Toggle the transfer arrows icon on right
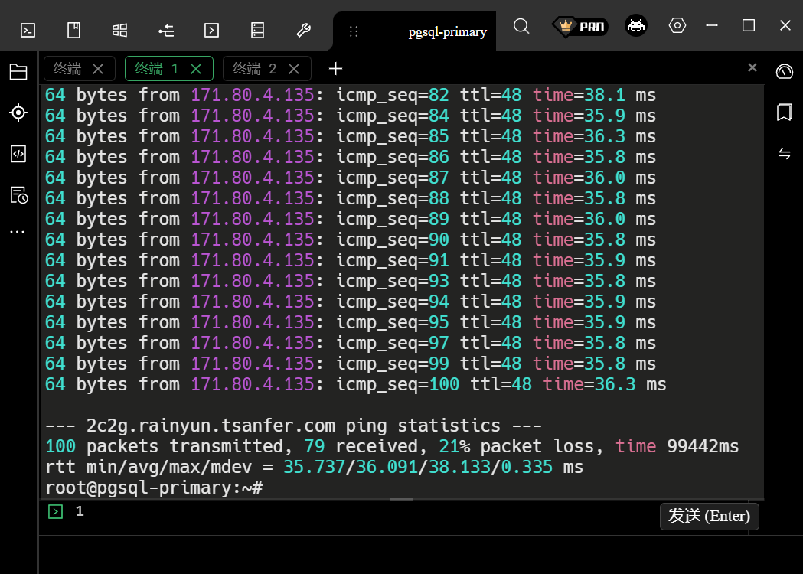 click(784, 154)
